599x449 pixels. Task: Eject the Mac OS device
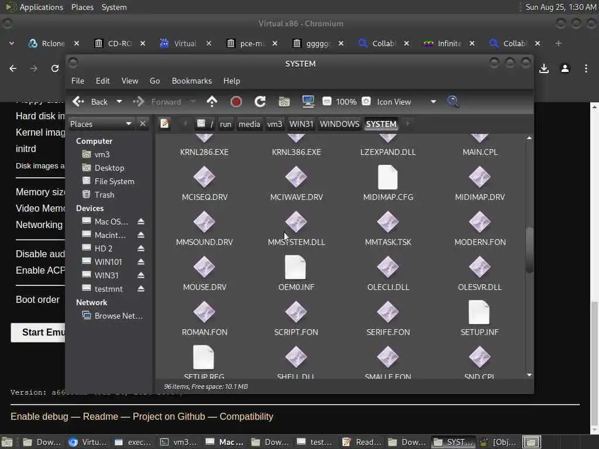(141, 222)
